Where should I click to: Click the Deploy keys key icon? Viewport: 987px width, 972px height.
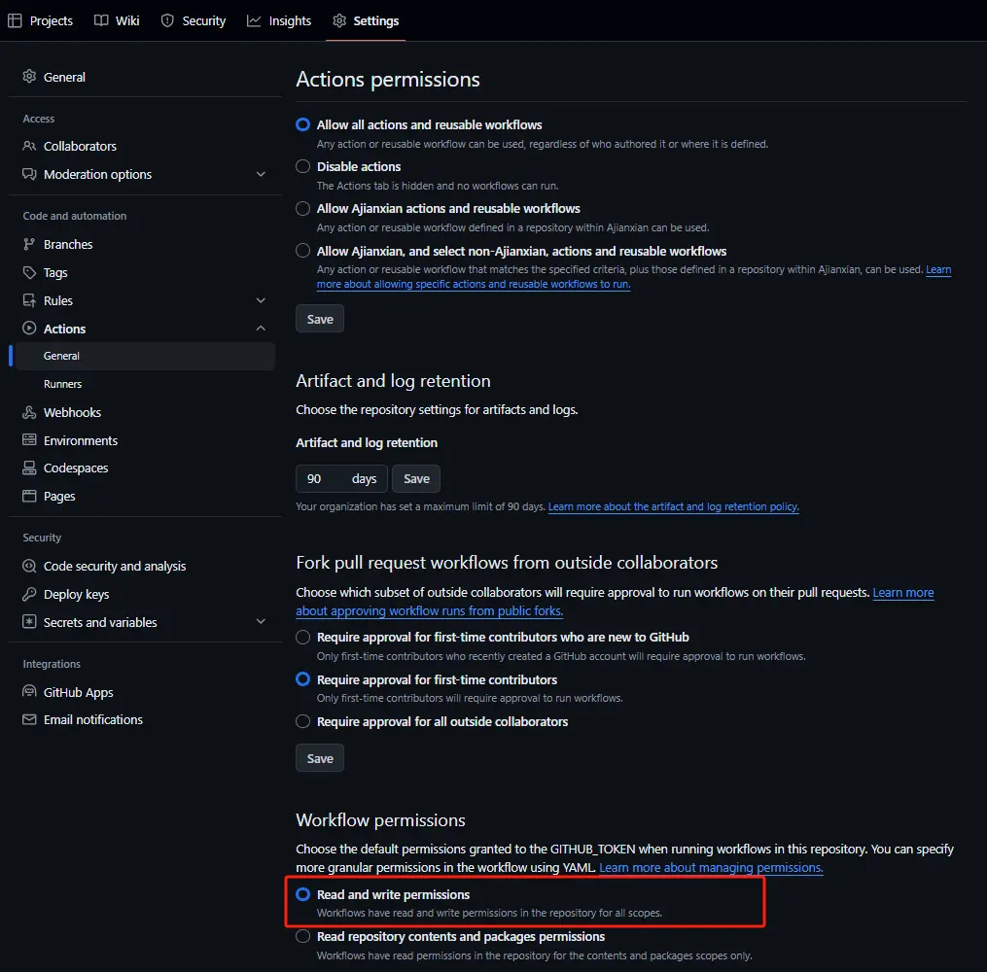click(29, 595)
